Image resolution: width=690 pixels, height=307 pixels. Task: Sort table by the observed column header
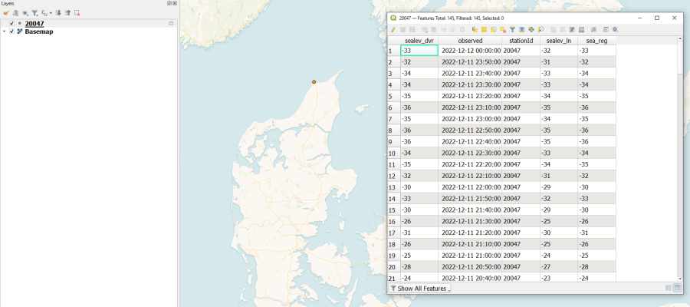click(x=470, y=40)
